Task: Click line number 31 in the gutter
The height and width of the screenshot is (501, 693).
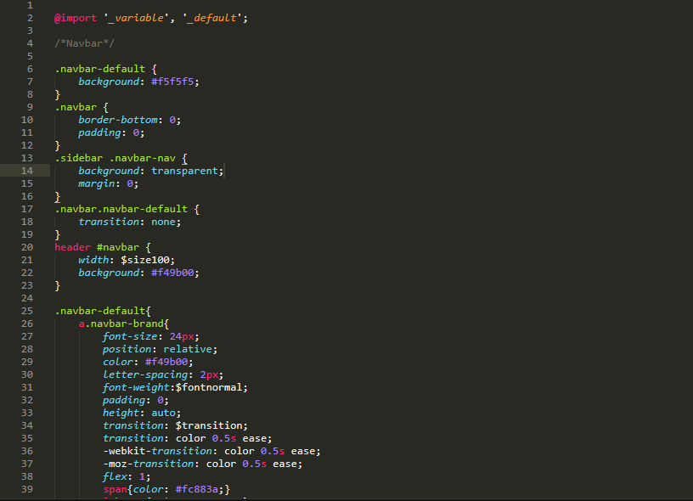Action: coord(27,387)
